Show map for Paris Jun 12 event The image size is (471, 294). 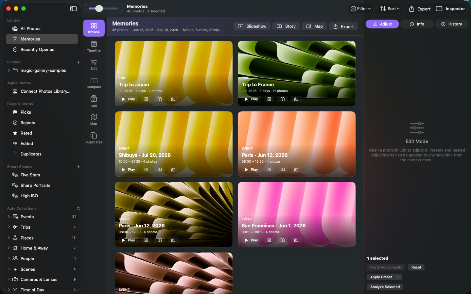[x=173, y=240]
